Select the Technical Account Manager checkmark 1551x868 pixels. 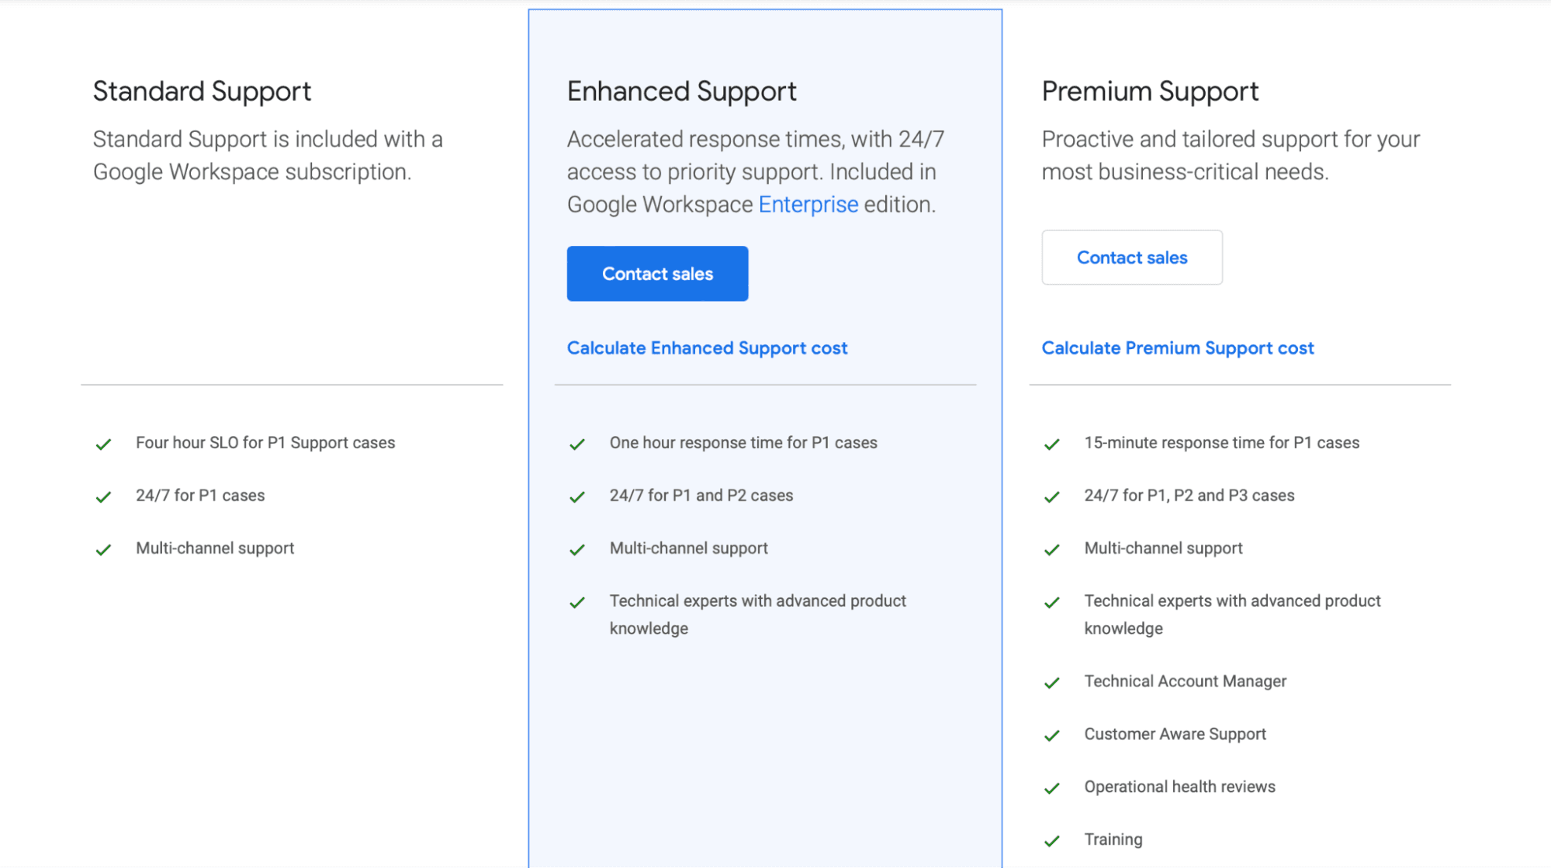click(1053, 683)
